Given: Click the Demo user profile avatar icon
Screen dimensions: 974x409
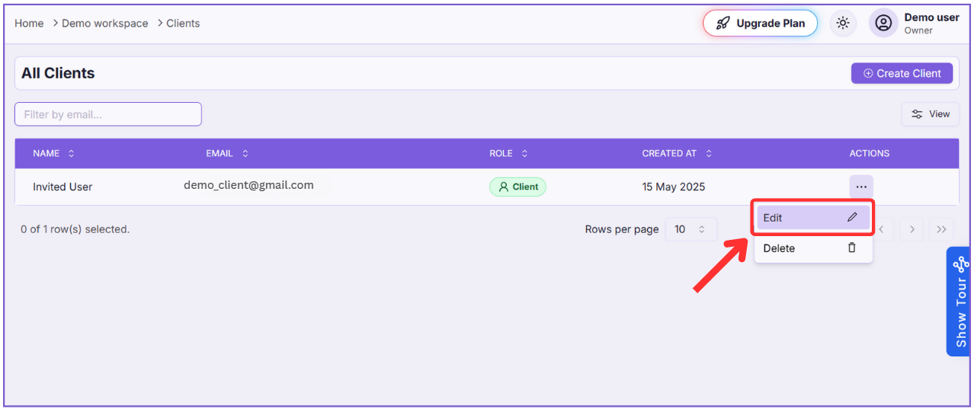Looking at the screenshot, I should 883,23.
